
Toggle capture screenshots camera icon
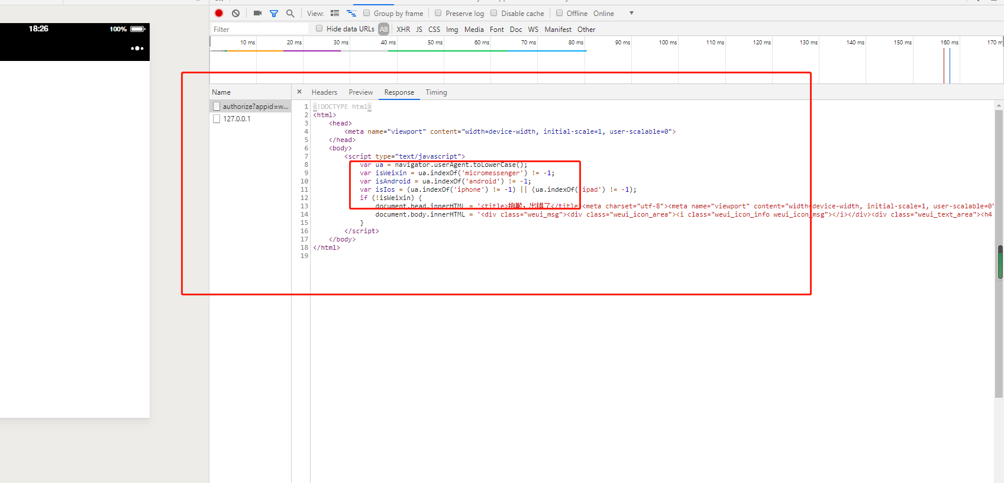pyautogui.click(x=257, y=13)
